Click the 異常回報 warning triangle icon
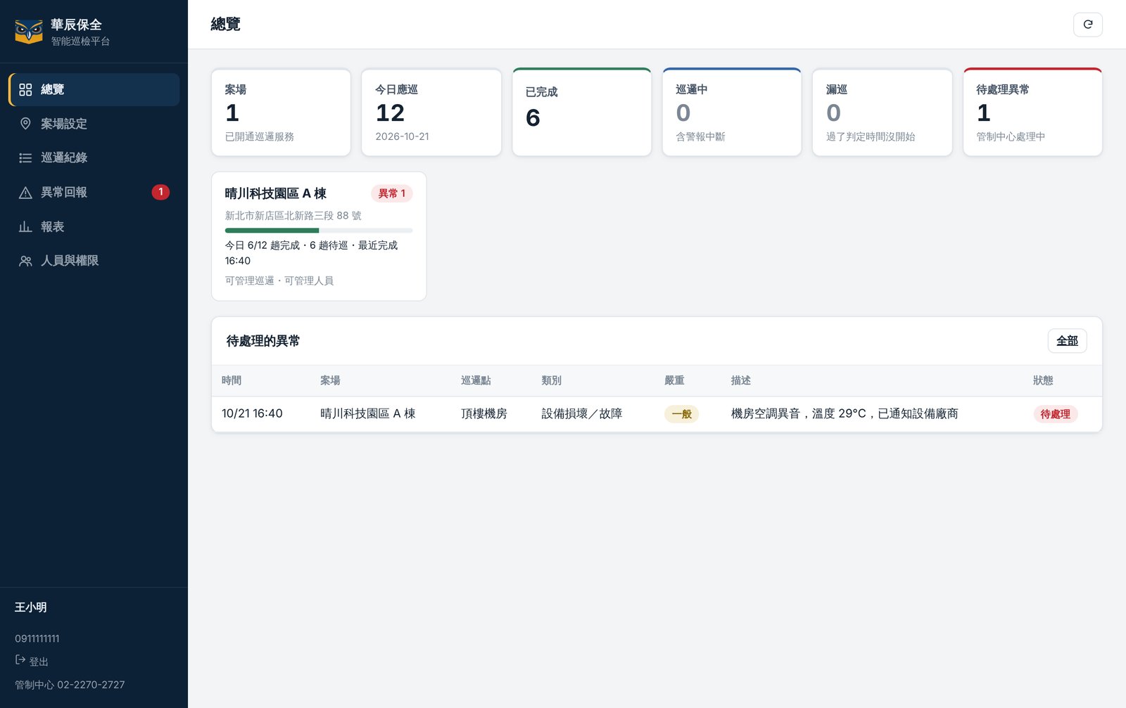The width and height of the screenshot is (1126, 708). 25,192
